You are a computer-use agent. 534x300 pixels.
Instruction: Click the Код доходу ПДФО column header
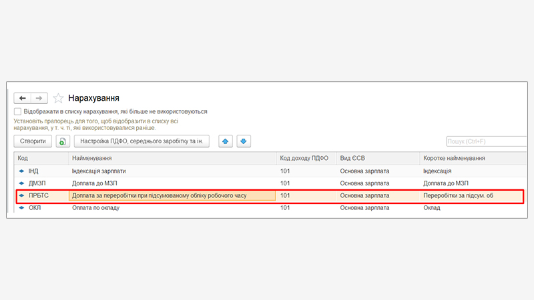pos(306,159)
